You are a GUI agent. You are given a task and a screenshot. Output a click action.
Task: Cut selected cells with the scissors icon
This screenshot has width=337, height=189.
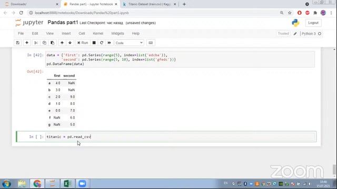(x=36, y=43)
